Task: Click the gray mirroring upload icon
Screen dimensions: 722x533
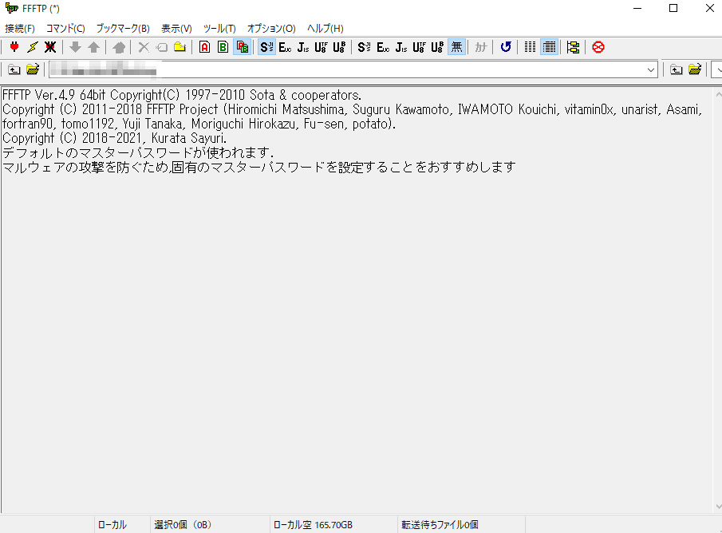Action: pos(118,47)
